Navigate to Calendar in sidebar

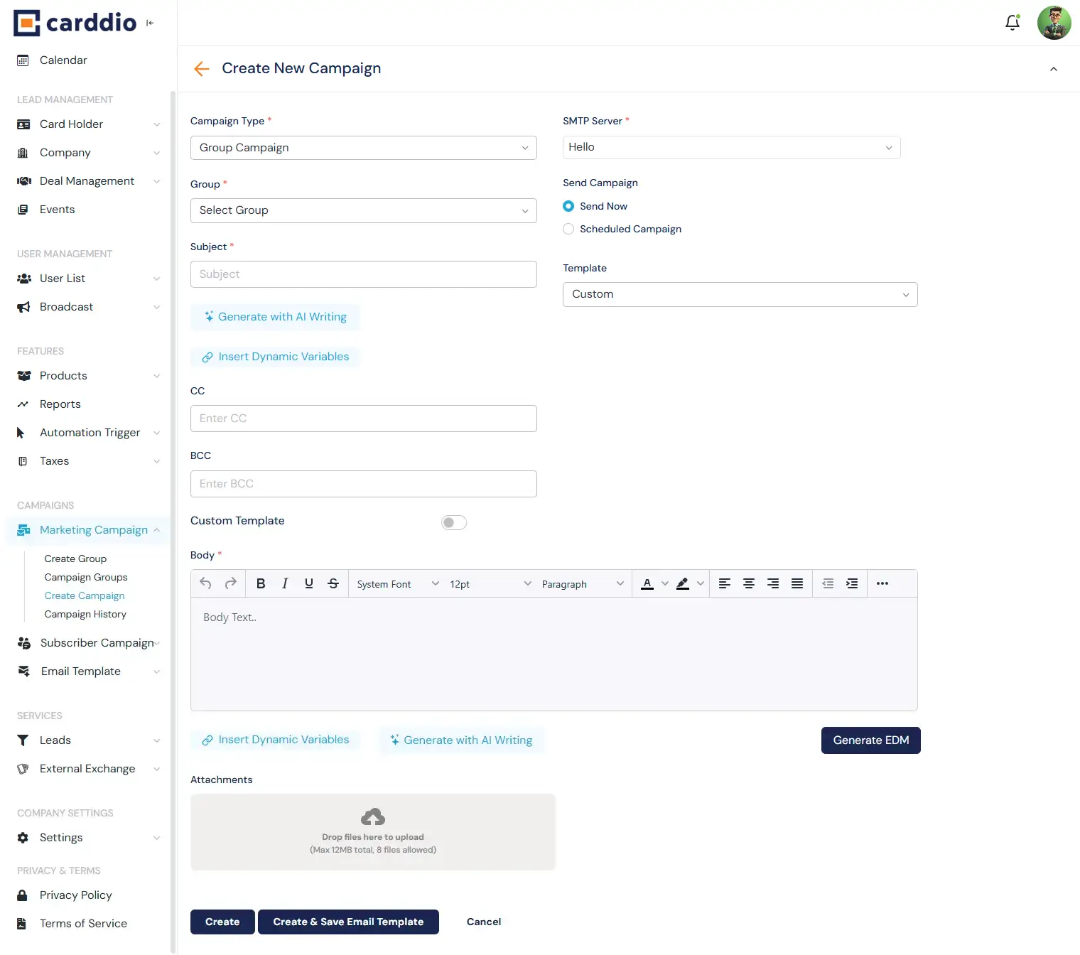coord(63,60)
